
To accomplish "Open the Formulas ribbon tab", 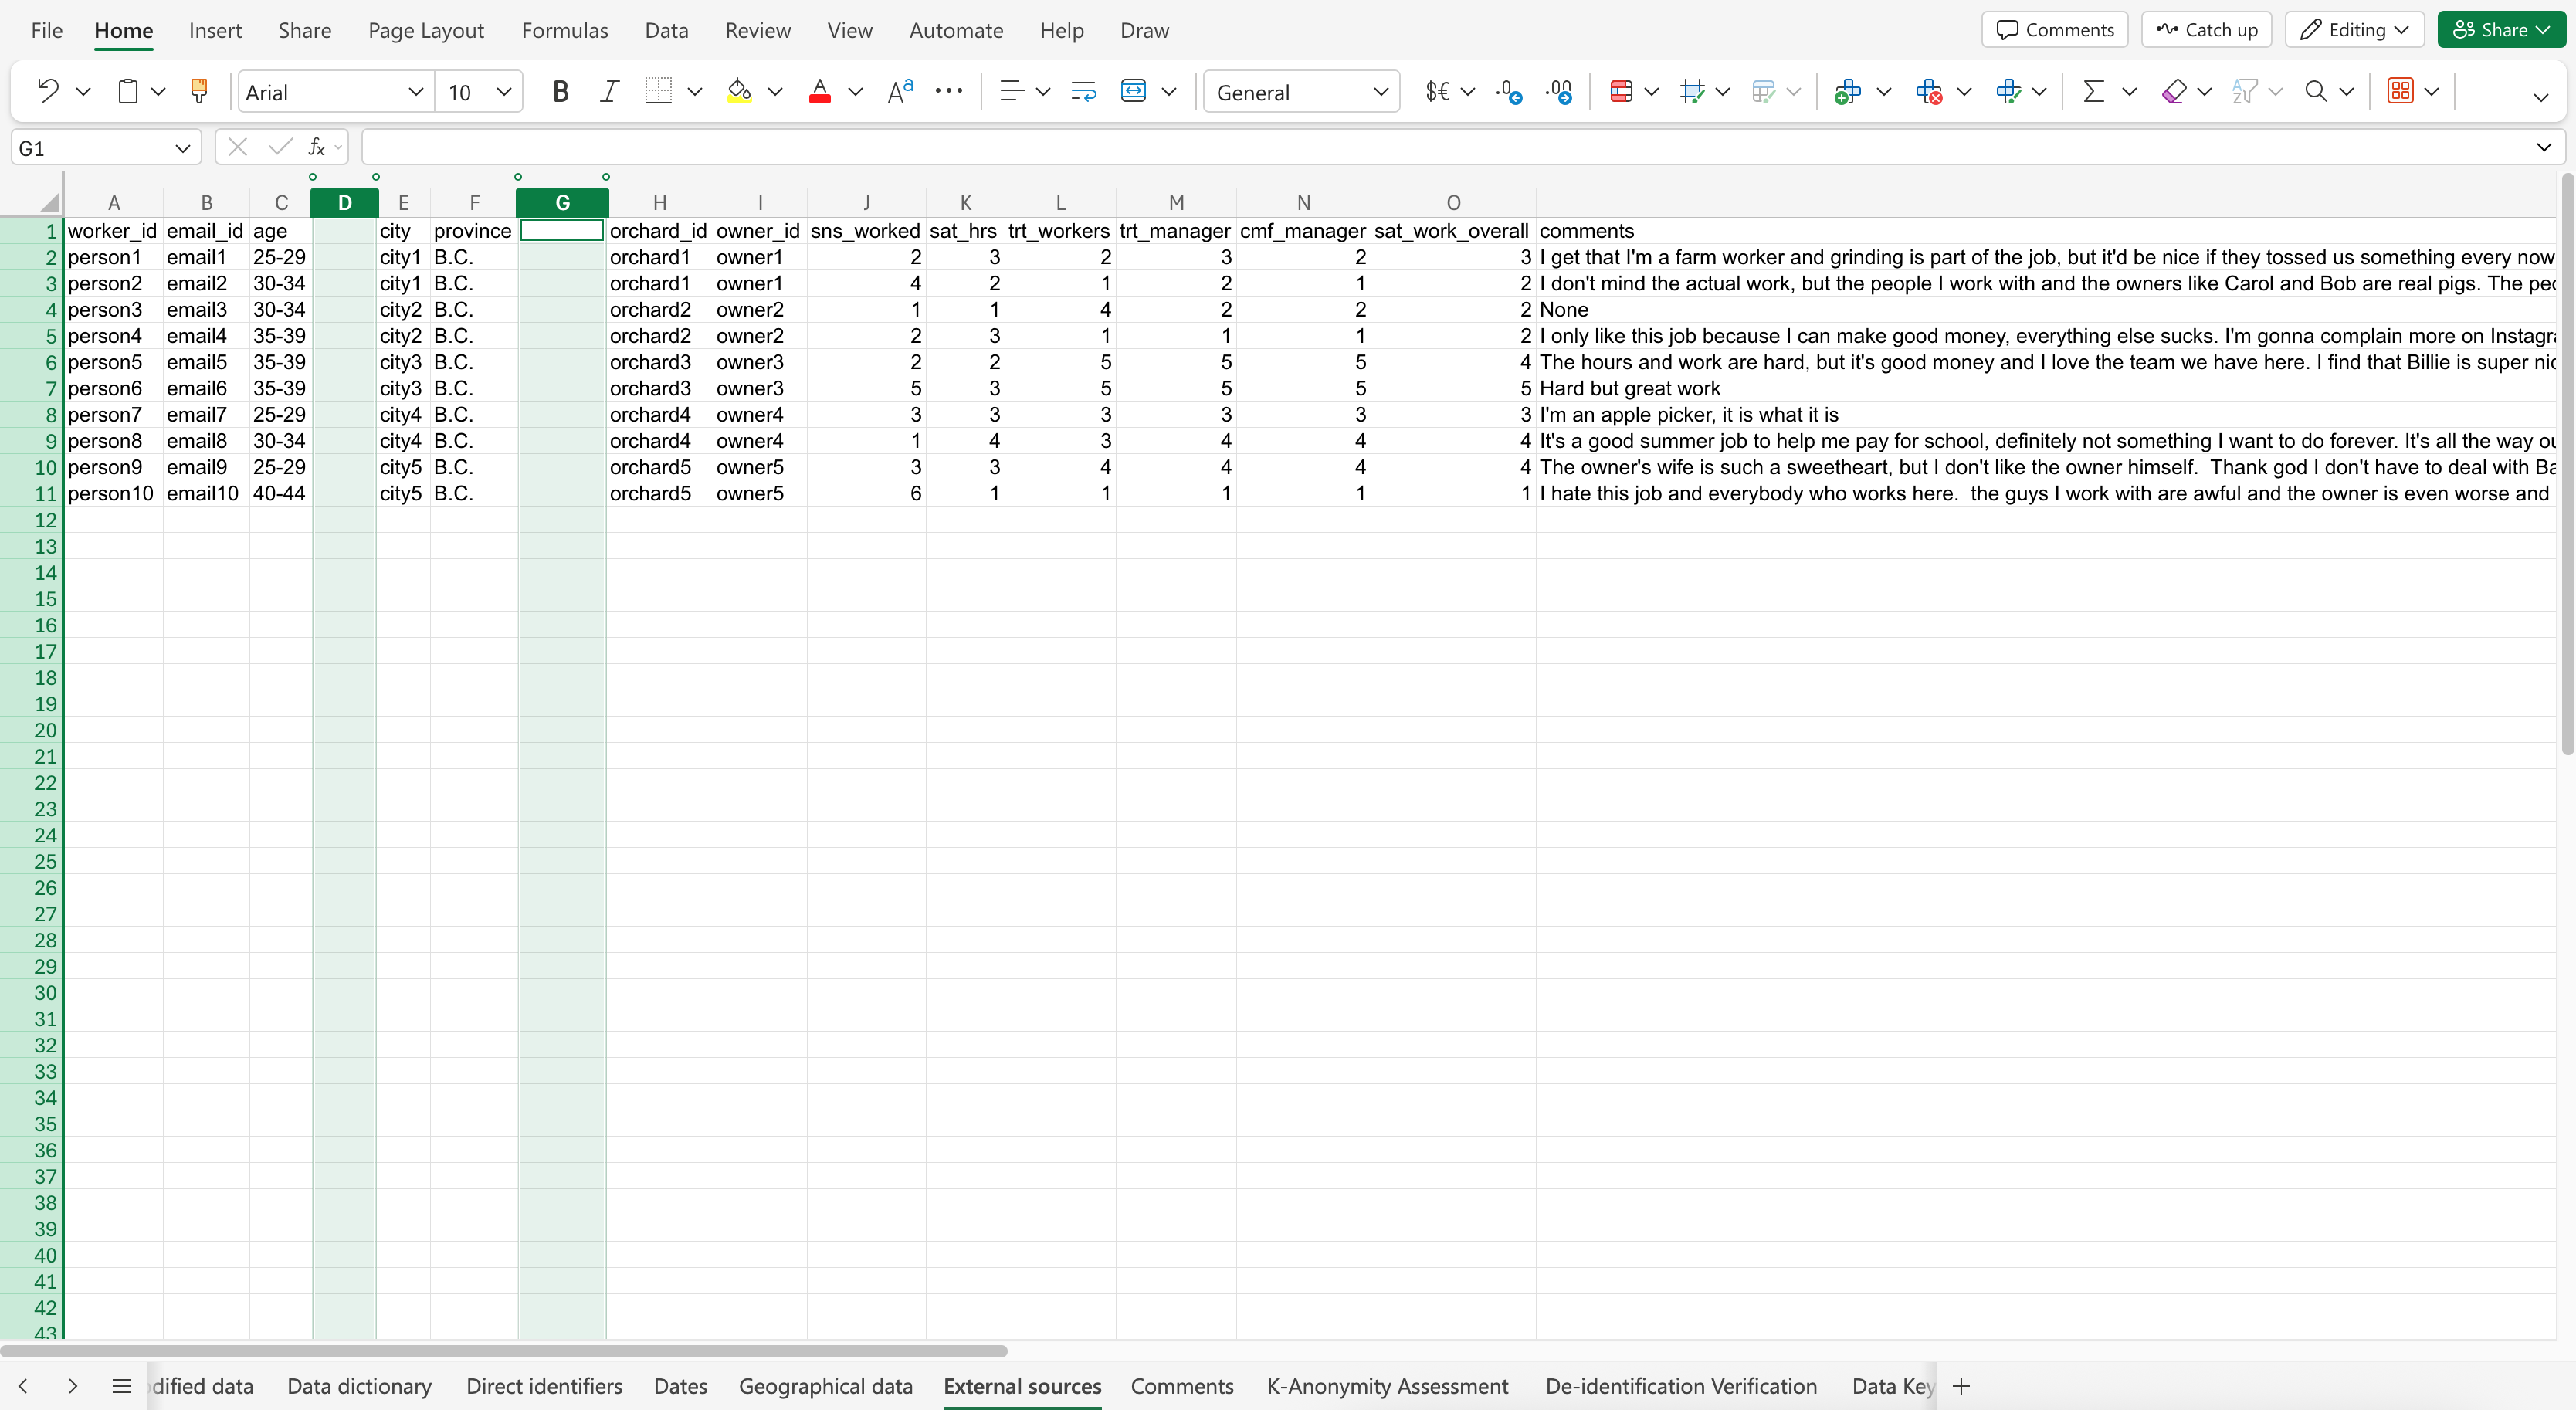I will (565, 30).
